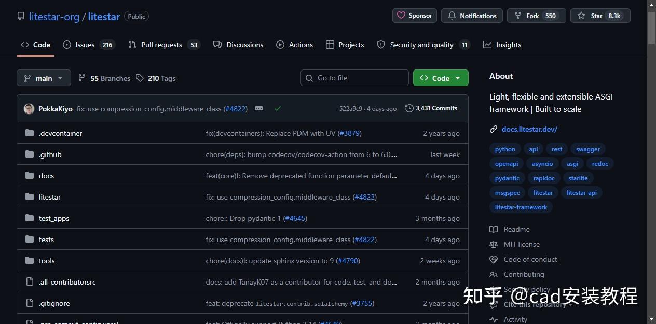
Task: Open the .github folder
Action: pos(50,154)
